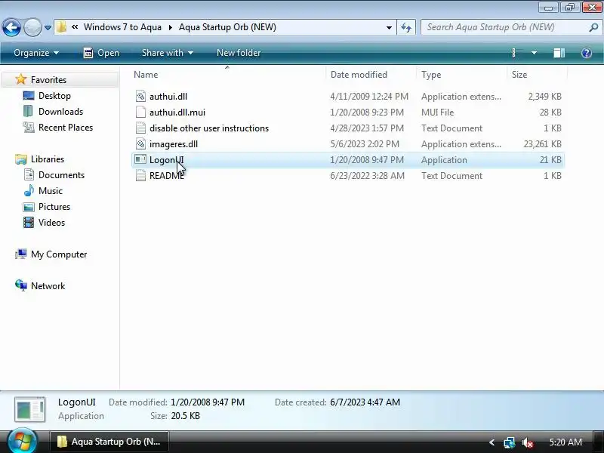The image size is (604, 453).
Task: Toggle the preview pane
Action: (559, 53)
